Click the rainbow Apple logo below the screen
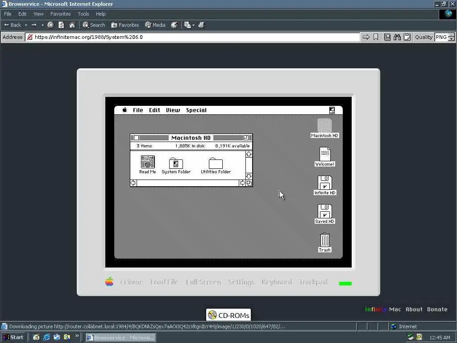 (109, 282)
